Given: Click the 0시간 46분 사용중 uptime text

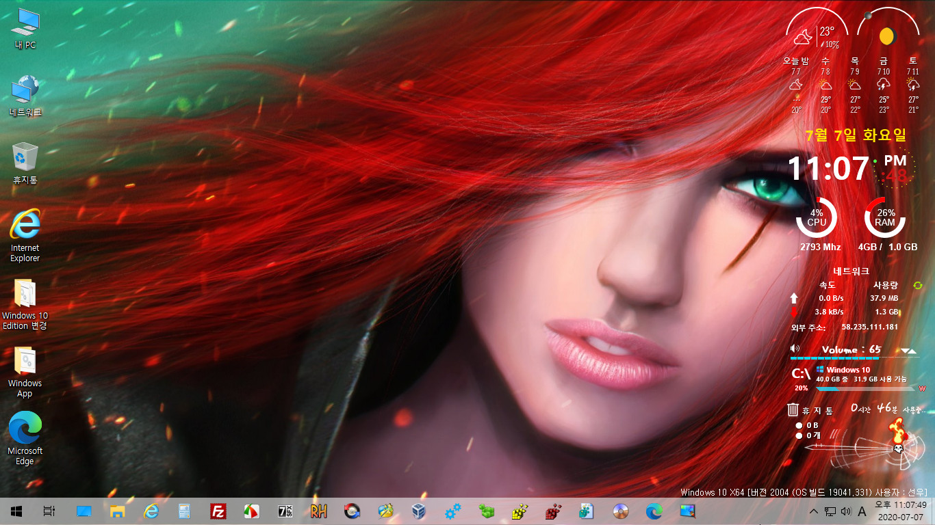Looking at the screenshot, I should tap(888, 408).
